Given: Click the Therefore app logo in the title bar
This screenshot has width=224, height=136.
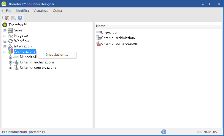Looking at the screenshot, I should pos(4,4).
